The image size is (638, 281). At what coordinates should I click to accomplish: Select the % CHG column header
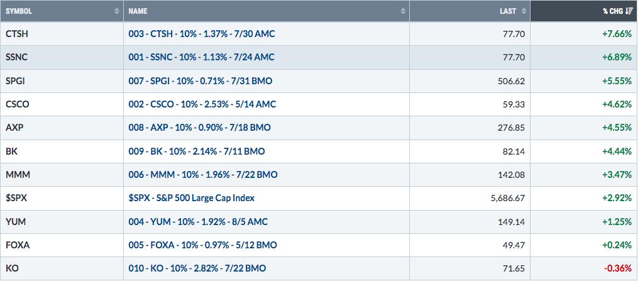point(584,11)
